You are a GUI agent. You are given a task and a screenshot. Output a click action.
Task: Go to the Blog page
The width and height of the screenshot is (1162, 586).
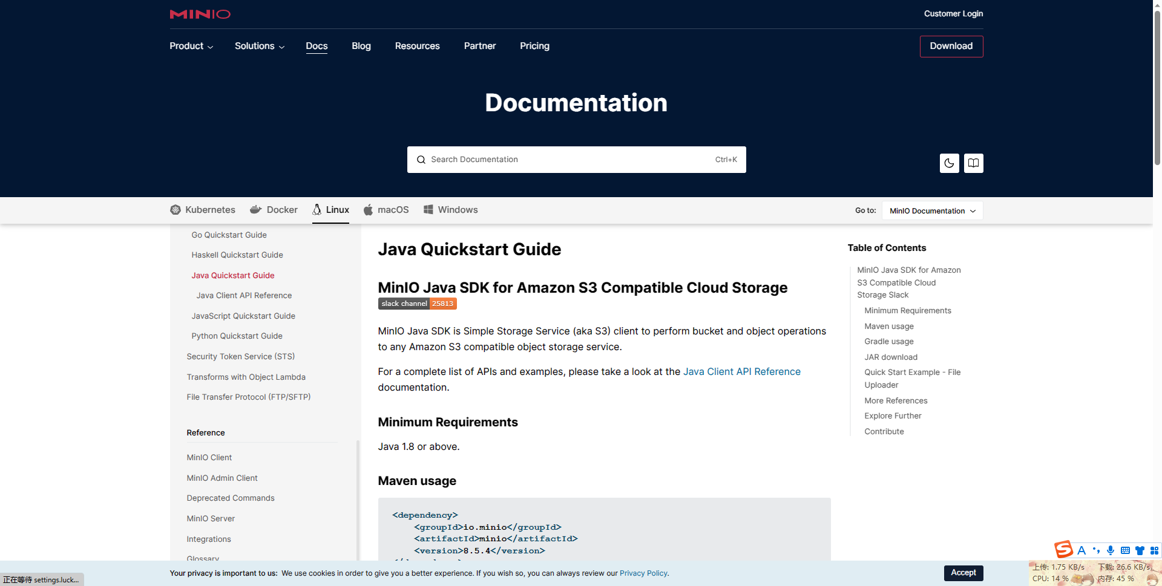coord(361,46)
